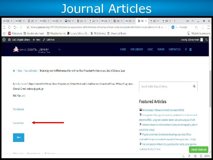Click the blue Share button

click(x=19, y=137)
